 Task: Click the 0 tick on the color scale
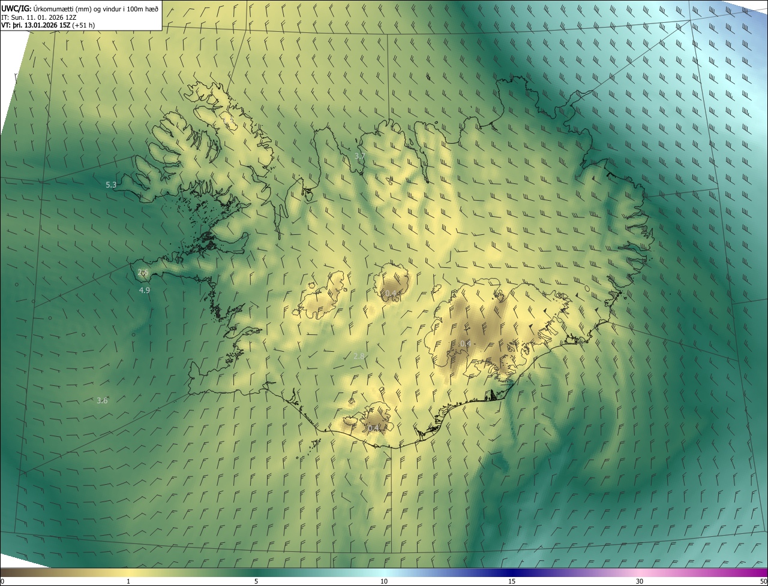2,581
